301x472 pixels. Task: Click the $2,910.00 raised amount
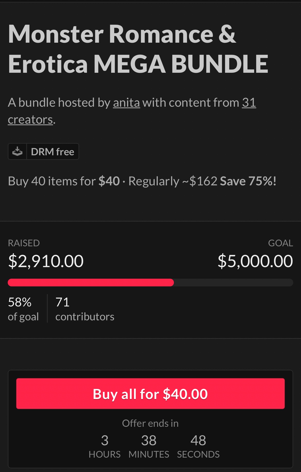(46, 261)
